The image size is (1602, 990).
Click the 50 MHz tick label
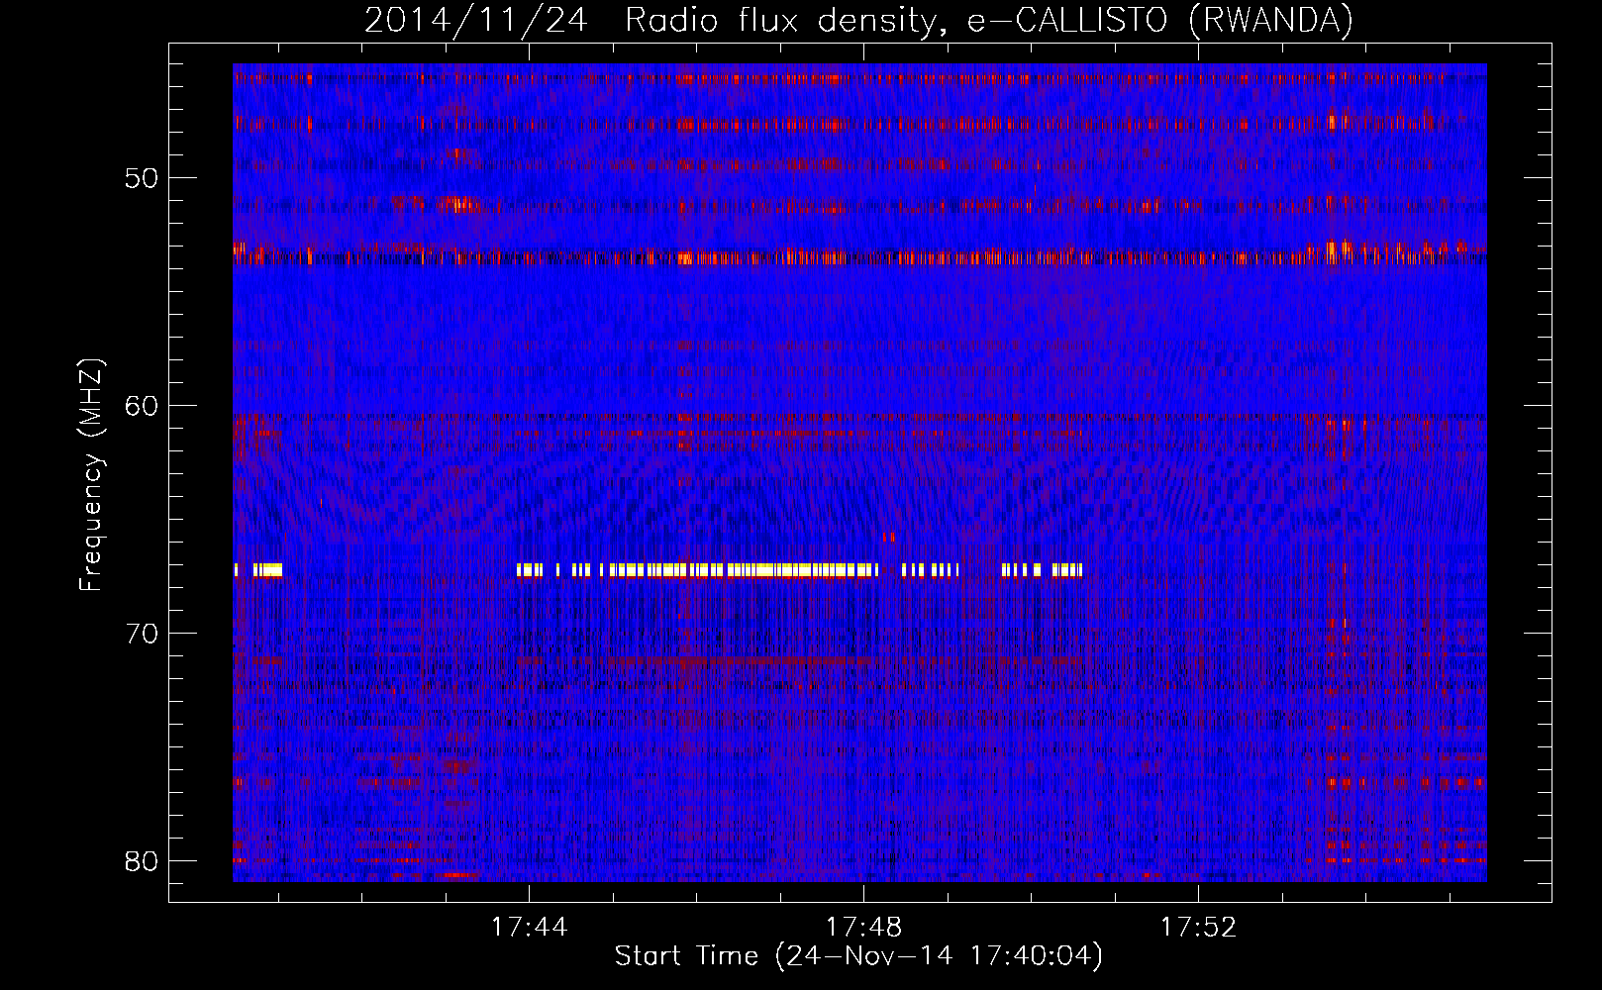[x=142, y=178]
